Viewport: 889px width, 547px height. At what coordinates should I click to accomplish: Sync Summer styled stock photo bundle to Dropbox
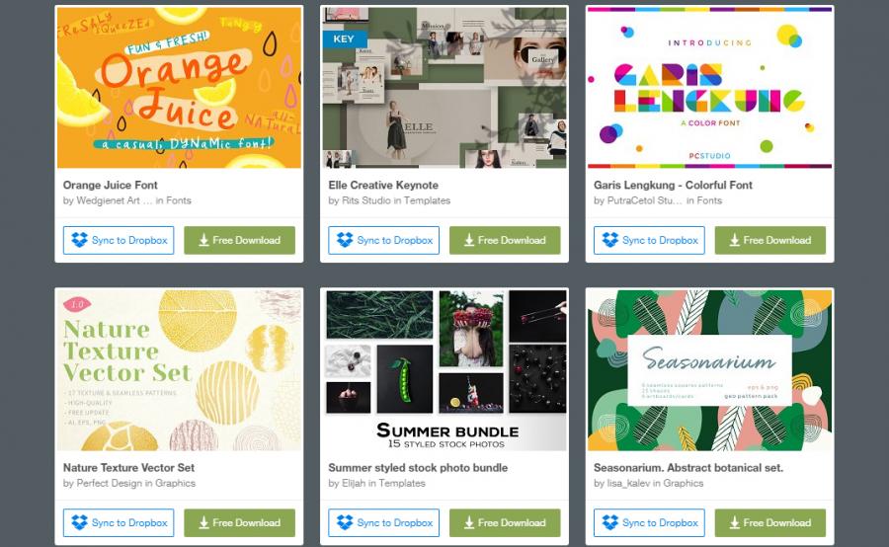pos(384,522)
